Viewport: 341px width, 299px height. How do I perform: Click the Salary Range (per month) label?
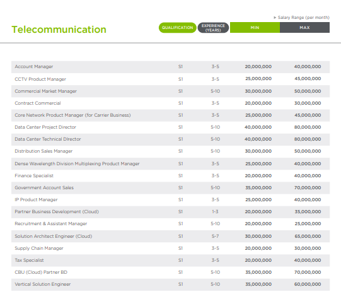(x=304, y=18)
